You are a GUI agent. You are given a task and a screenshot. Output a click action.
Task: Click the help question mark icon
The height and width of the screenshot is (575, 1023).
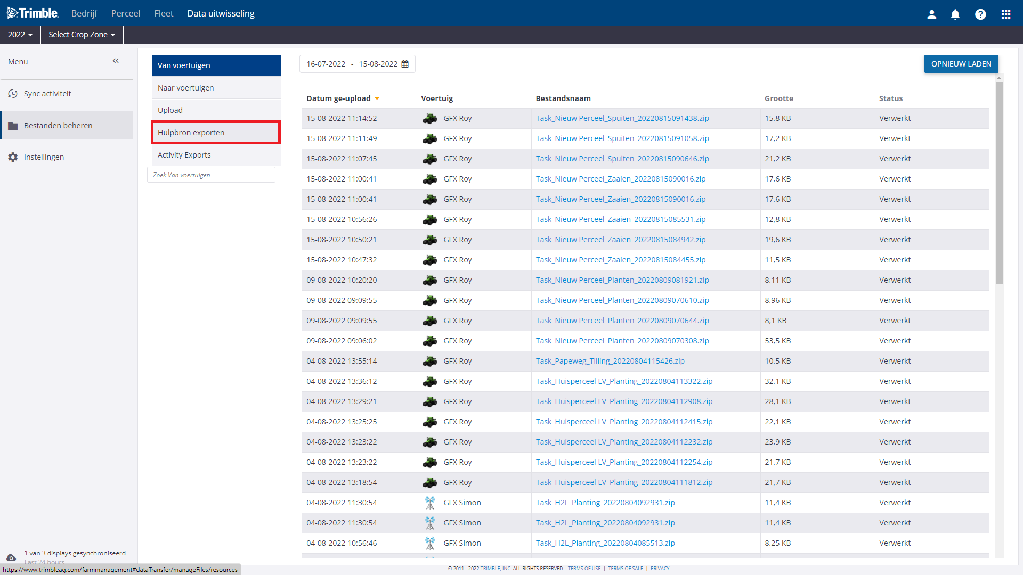point(980,14)
